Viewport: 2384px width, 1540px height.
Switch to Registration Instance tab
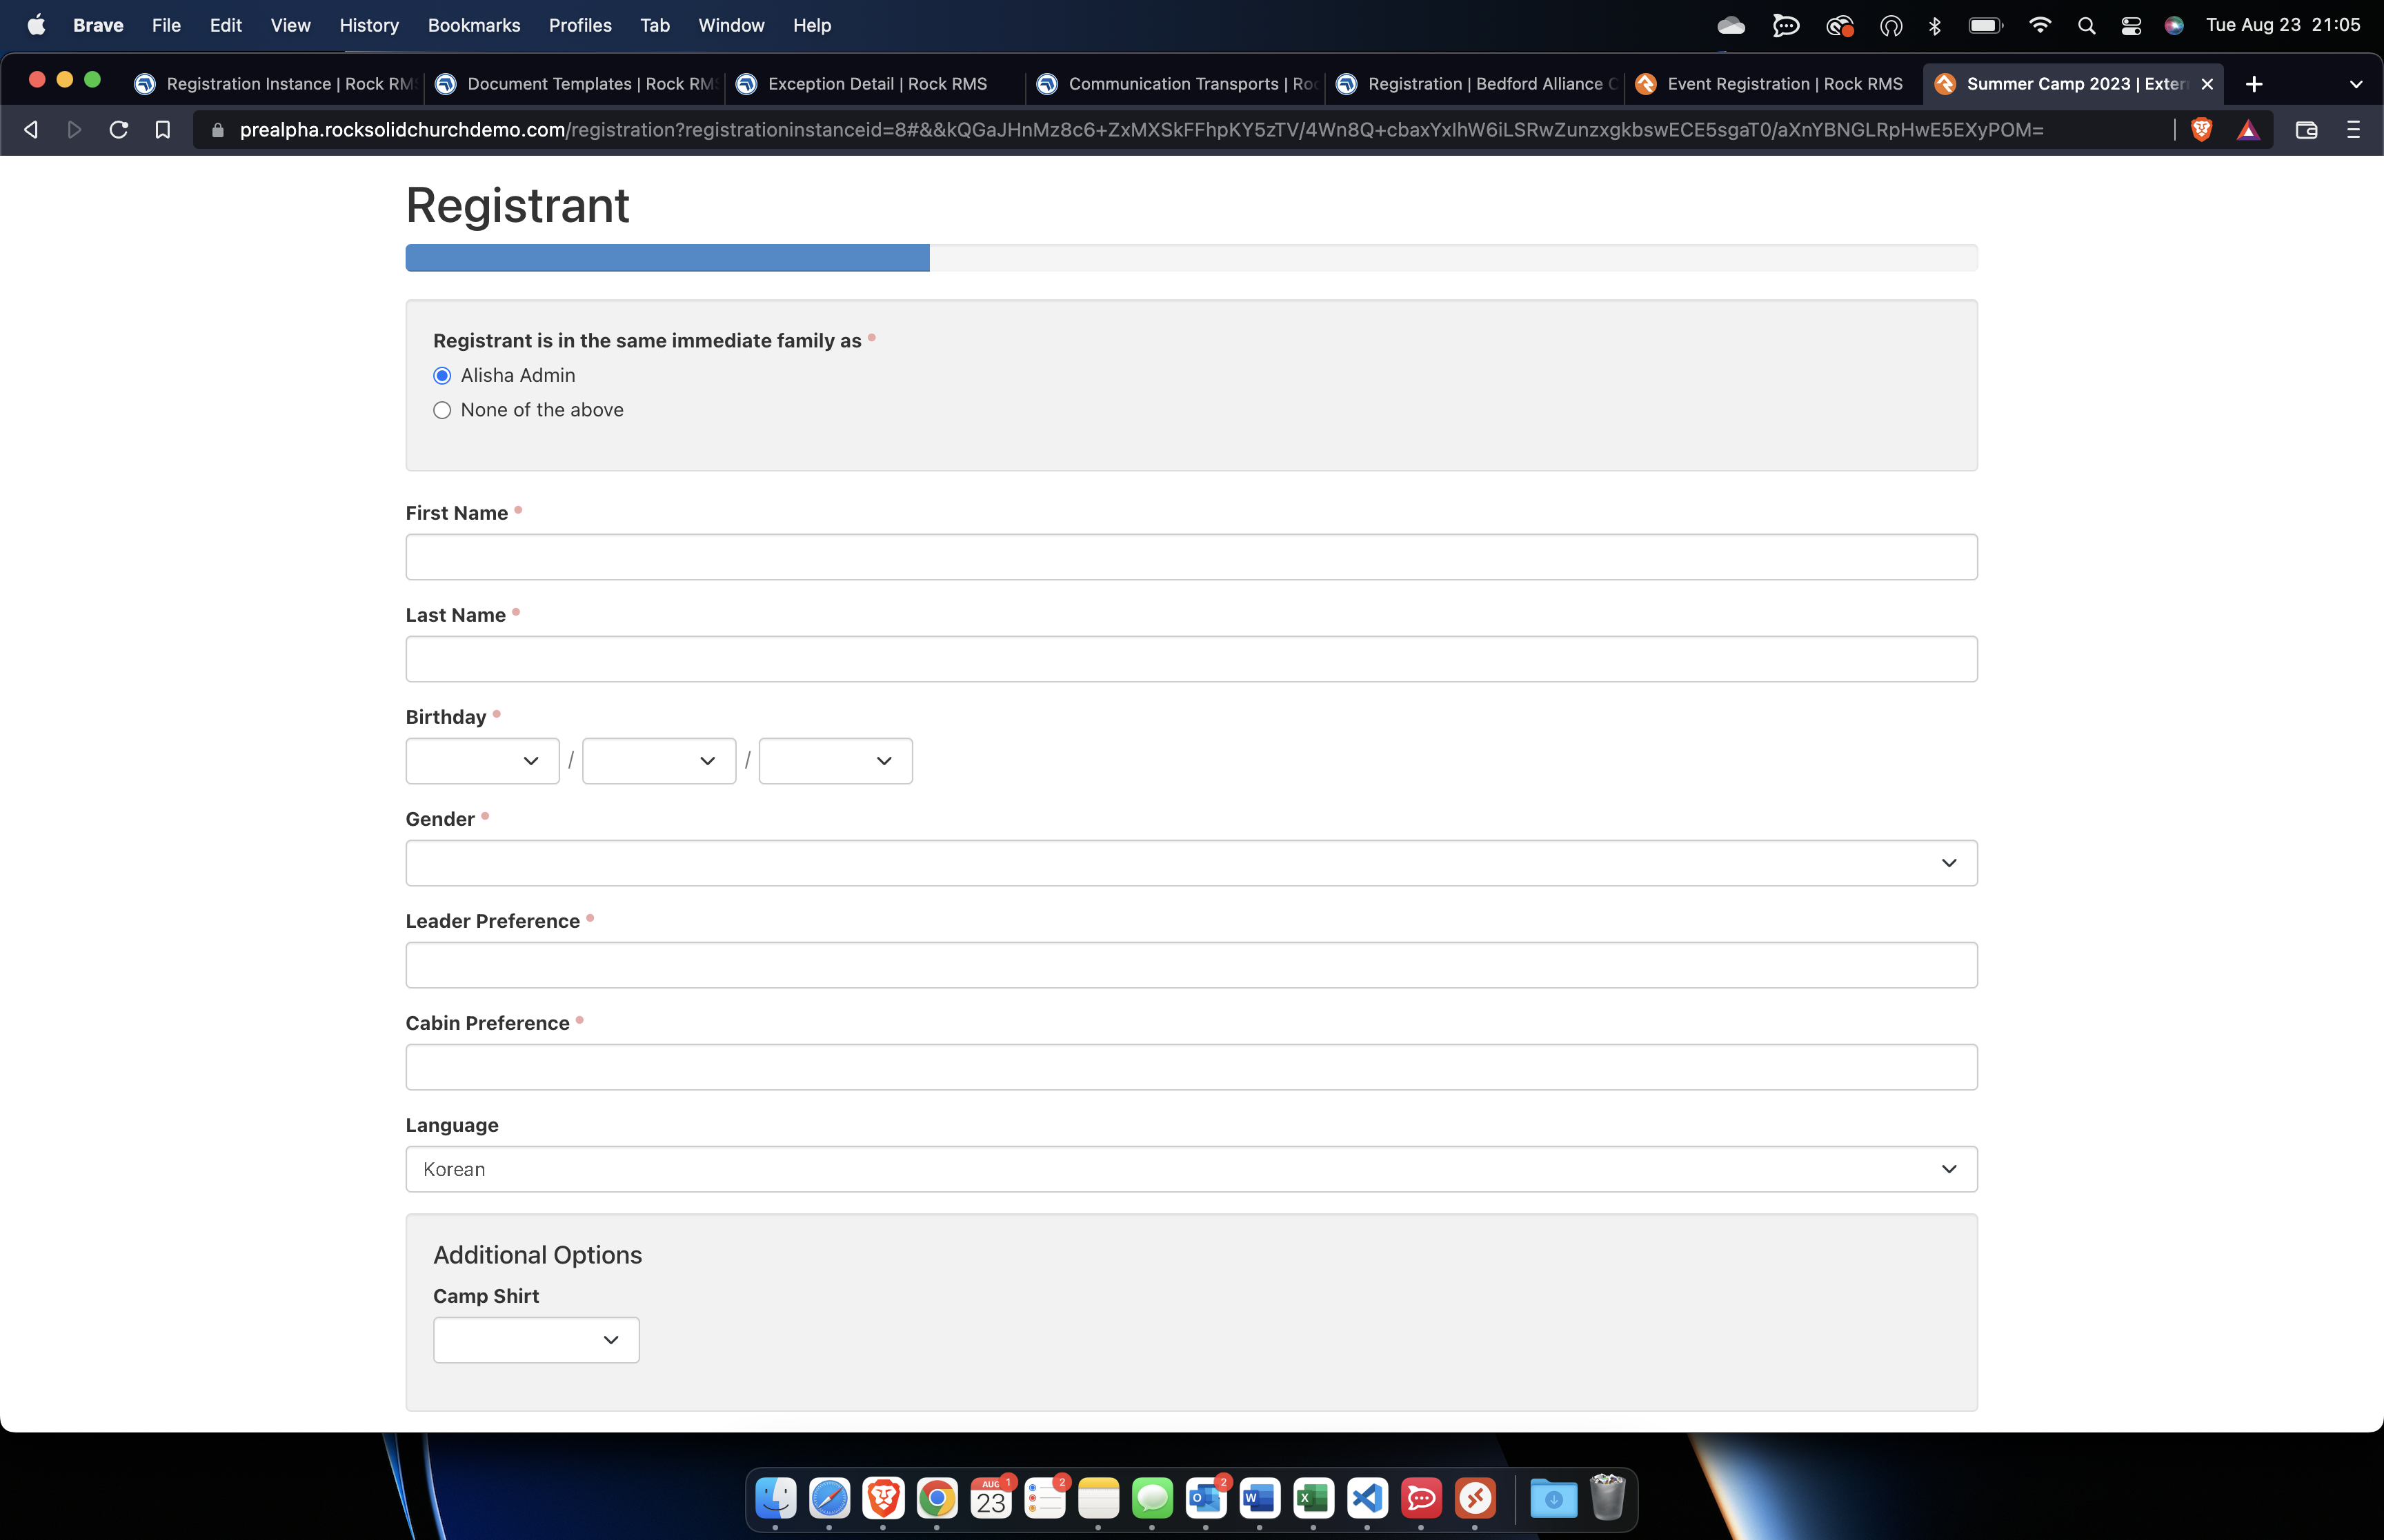275,84
